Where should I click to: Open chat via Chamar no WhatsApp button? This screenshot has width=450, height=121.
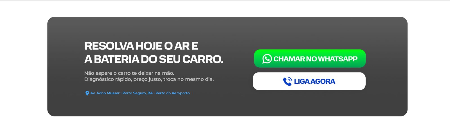click(x=310, y=58)
